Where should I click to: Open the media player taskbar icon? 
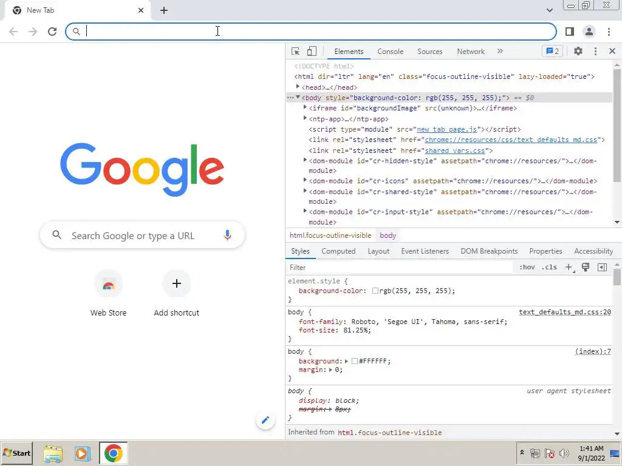[x=83, y=454]
